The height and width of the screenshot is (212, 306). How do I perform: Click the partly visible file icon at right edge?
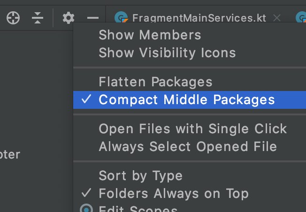click(x=301, y=17)
